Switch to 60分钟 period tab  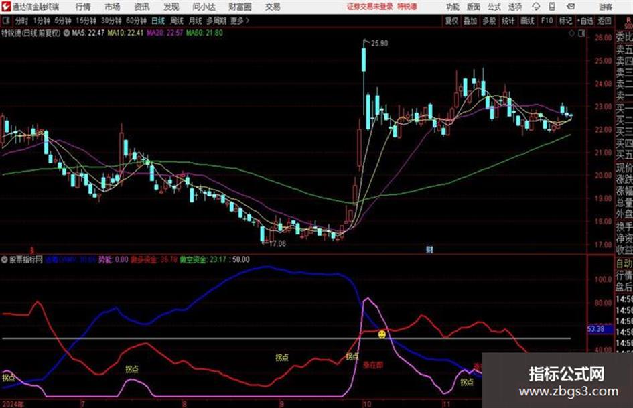coord(136,21)
